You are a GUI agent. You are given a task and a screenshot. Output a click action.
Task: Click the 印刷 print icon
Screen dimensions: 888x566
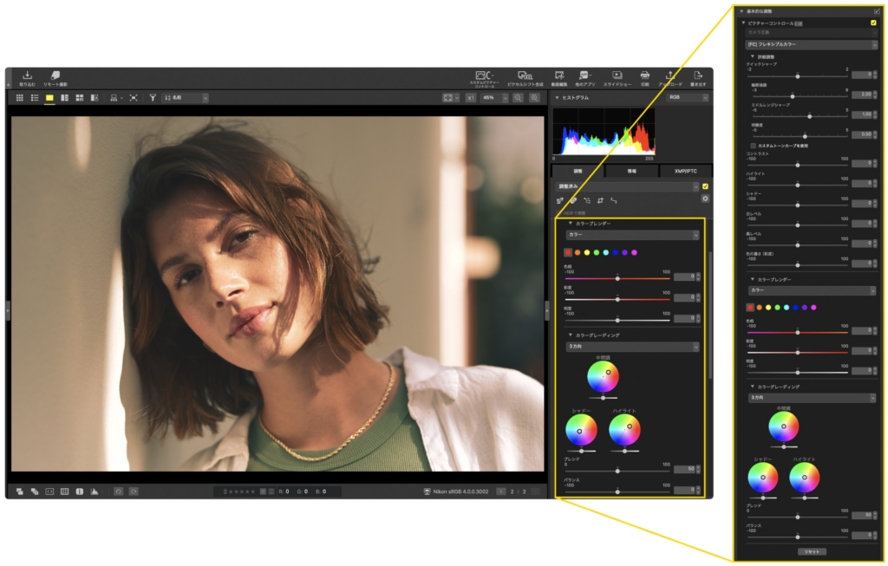click(644, 77)
